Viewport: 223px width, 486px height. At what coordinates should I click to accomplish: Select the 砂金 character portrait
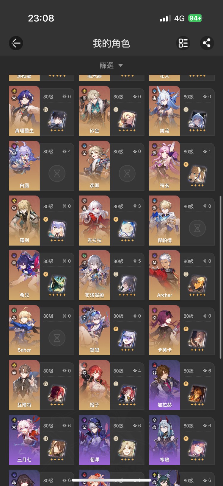(x=95, y=111)
